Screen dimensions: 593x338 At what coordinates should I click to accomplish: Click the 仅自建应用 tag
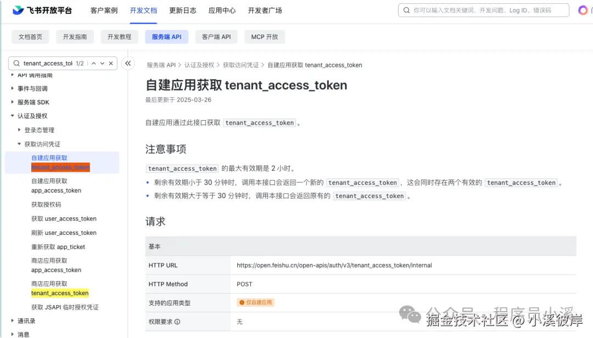pos(256,302)
